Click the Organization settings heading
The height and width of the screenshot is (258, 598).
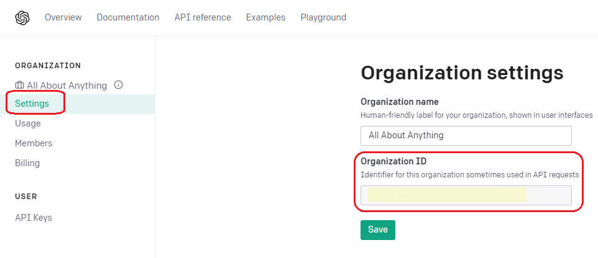tap(462, 73)
